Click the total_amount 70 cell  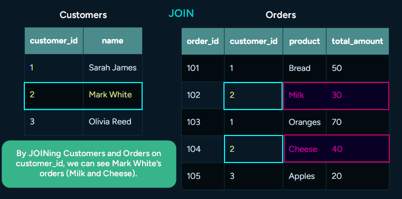358,122
